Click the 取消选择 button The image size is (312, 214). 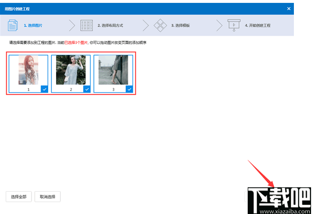[x=48, y=197]
